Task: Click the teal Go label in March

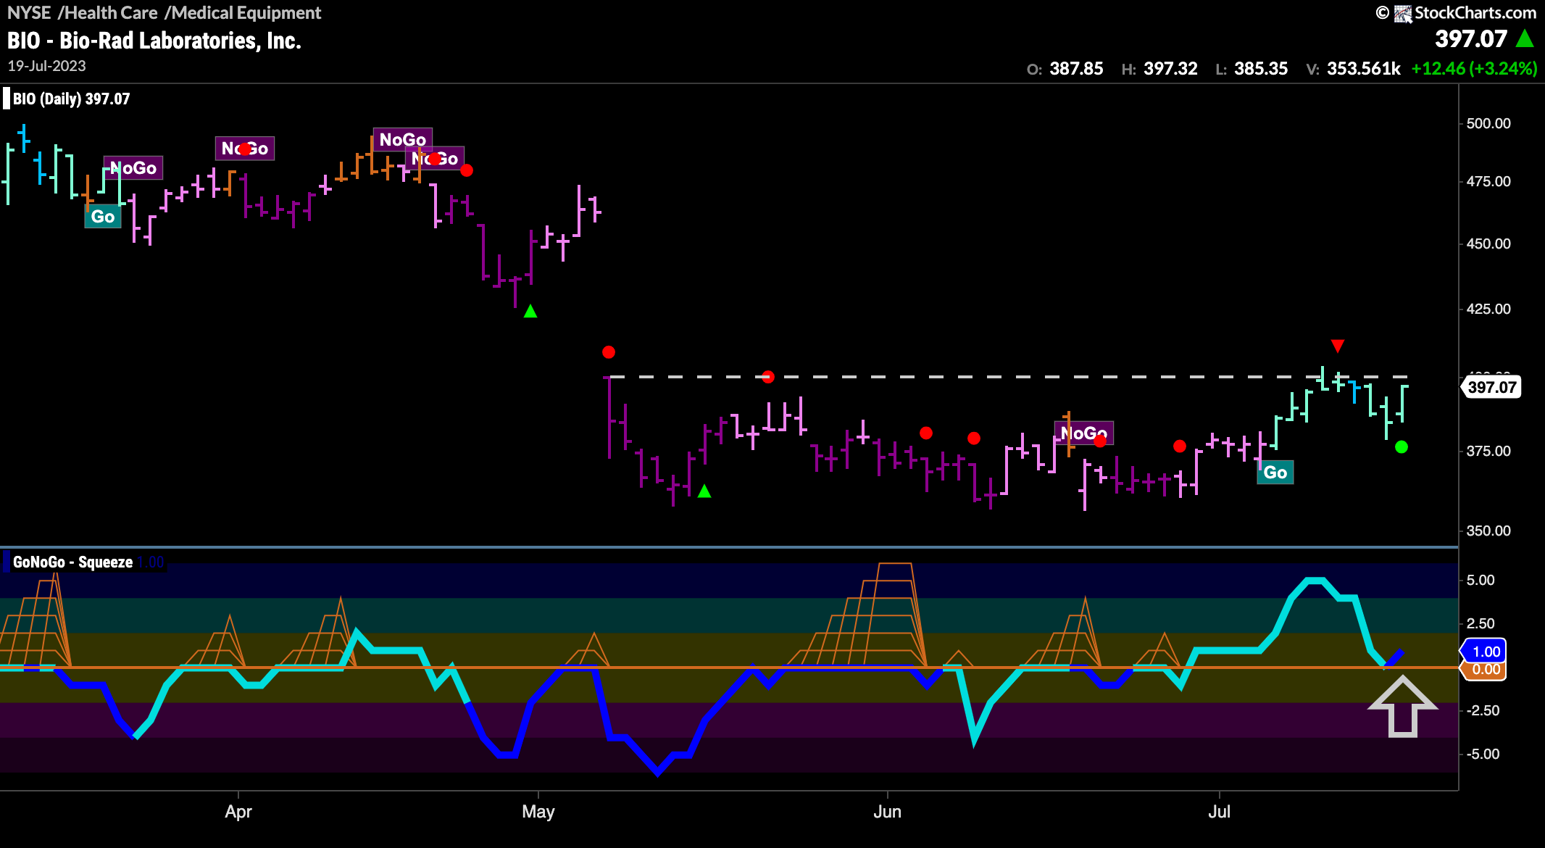Action: point(103,216)
